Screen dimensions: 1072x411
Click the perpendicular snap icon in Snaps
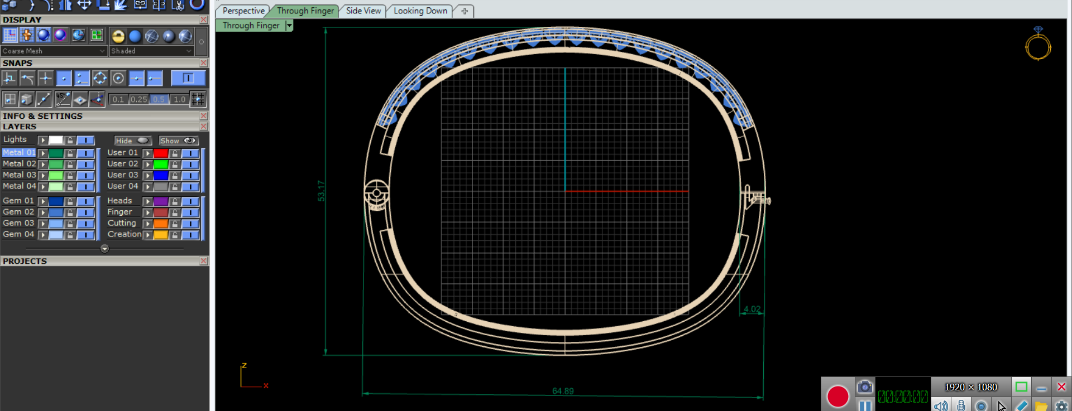pyautogui.click(x=9, y=79)
